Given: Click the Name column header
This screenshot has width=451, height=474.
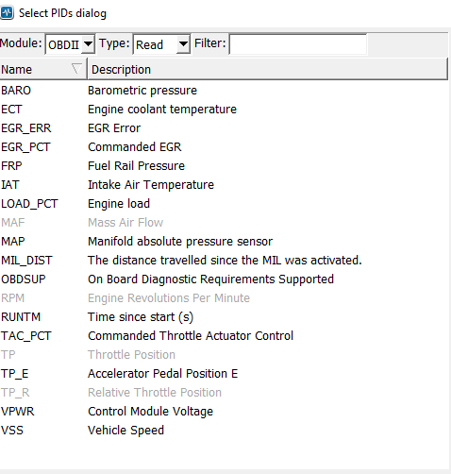Looking at the screenshot, I should [43, 69].
